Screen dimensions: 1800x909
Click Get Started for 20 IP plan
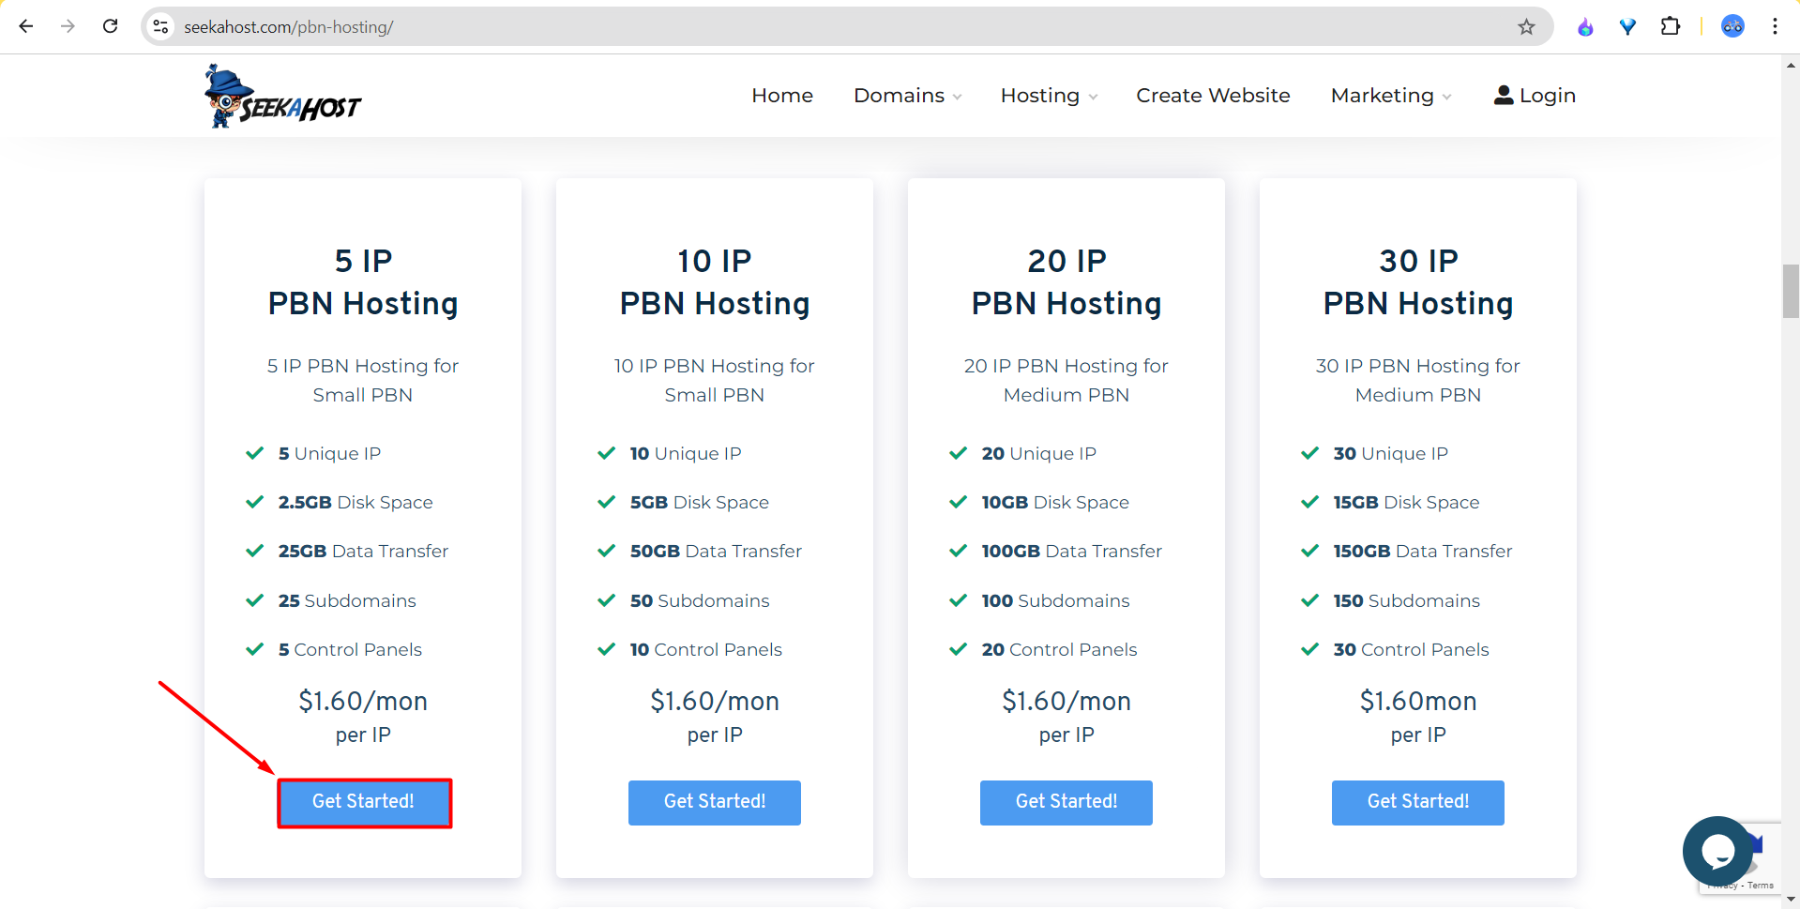pyautogui.click(x=1066, y=802)
